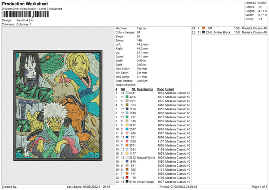269x190 pixels.
Task: Select the green swatch in row 2
Action: (x=127, y=97)
